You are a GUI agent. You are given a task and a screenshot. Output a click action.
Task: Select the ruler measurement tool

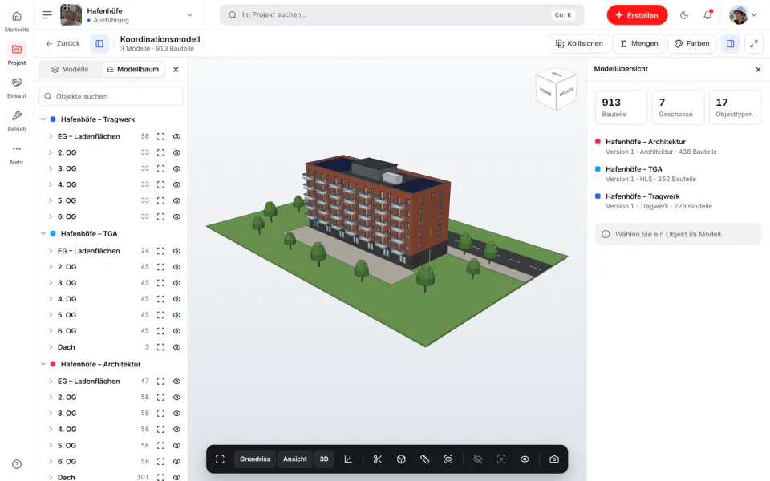[425, 459]
